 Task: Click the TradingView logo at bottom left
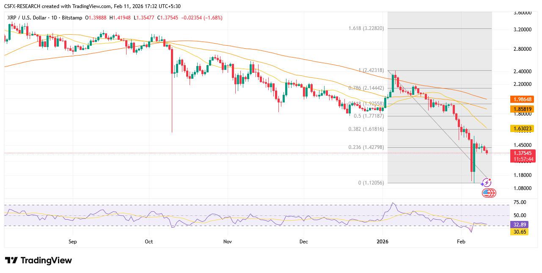[39, 260]
